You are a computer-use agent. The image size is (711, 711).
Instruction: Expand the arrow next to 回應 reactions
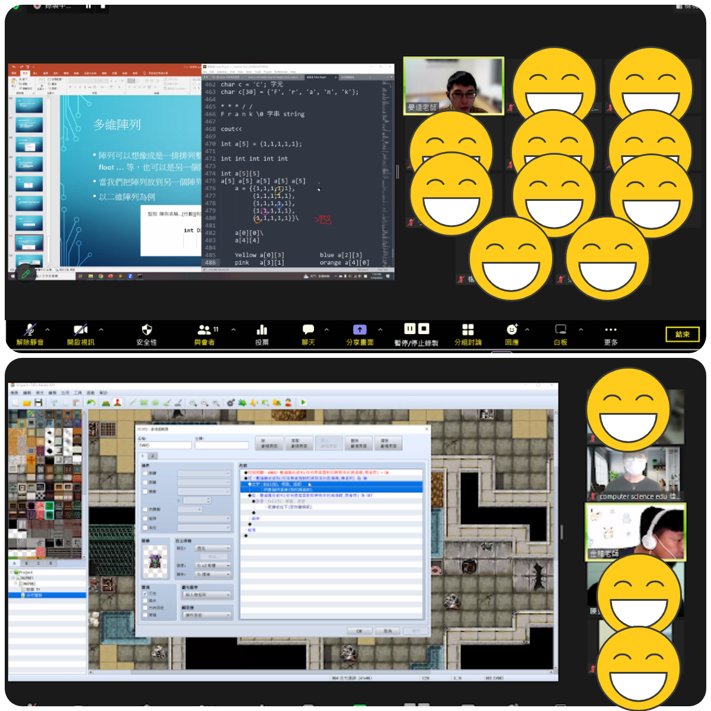coord(527,330)
